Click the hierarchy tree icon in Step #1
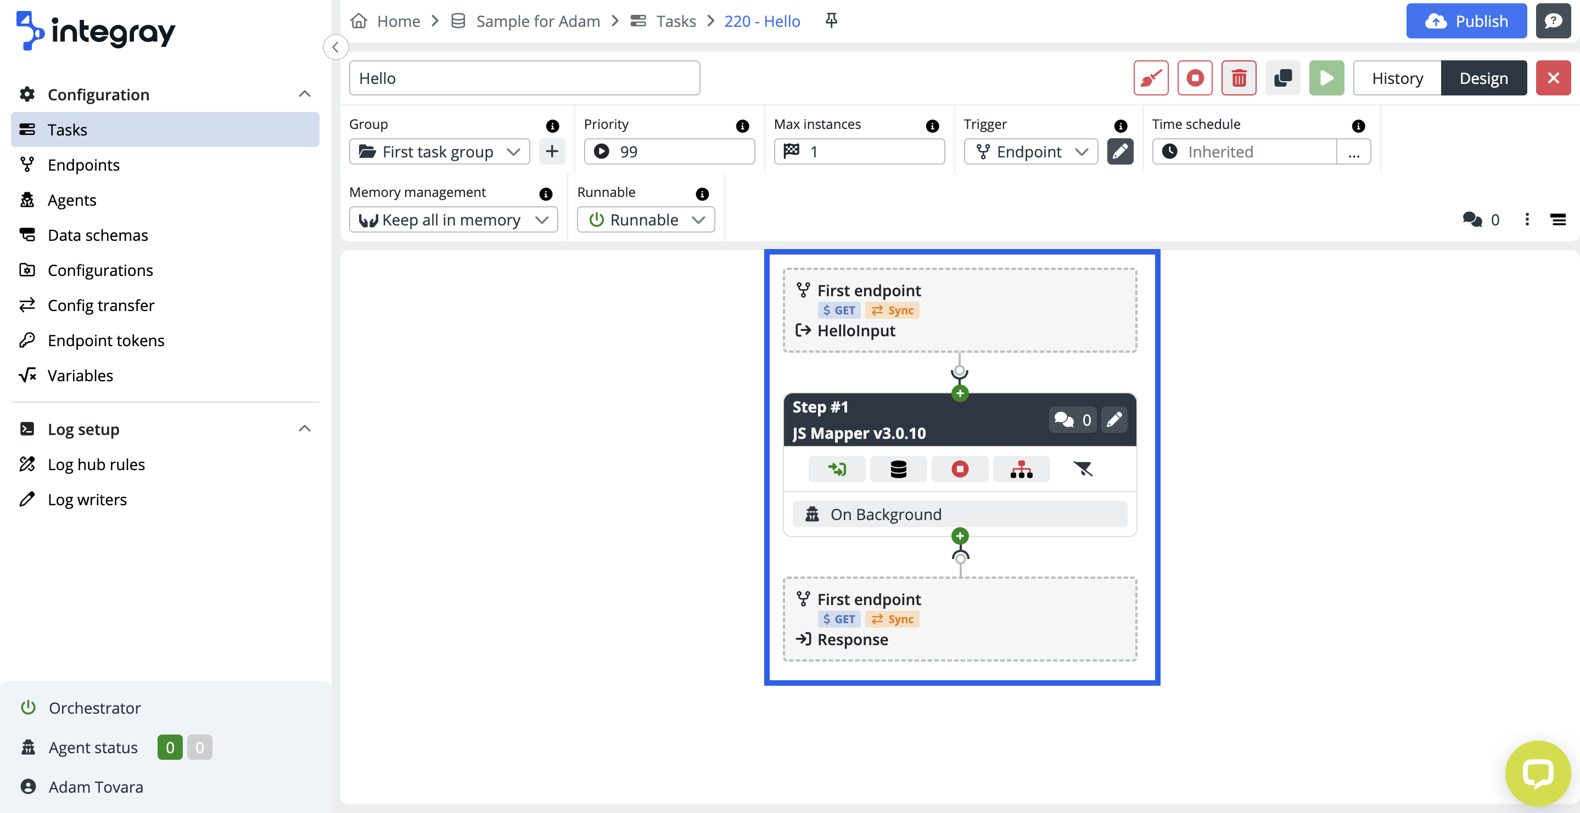1580x813 pixels. (1021, 469)
